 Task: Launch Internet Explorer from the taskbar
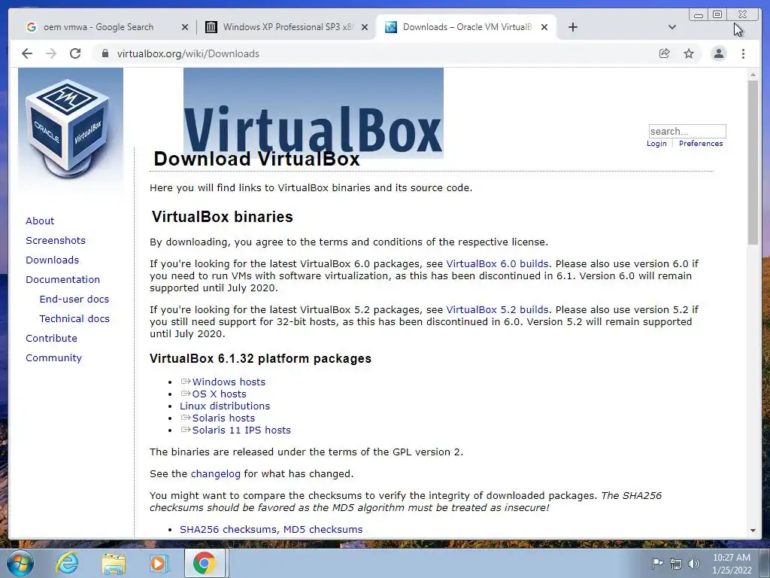point(67,563)
